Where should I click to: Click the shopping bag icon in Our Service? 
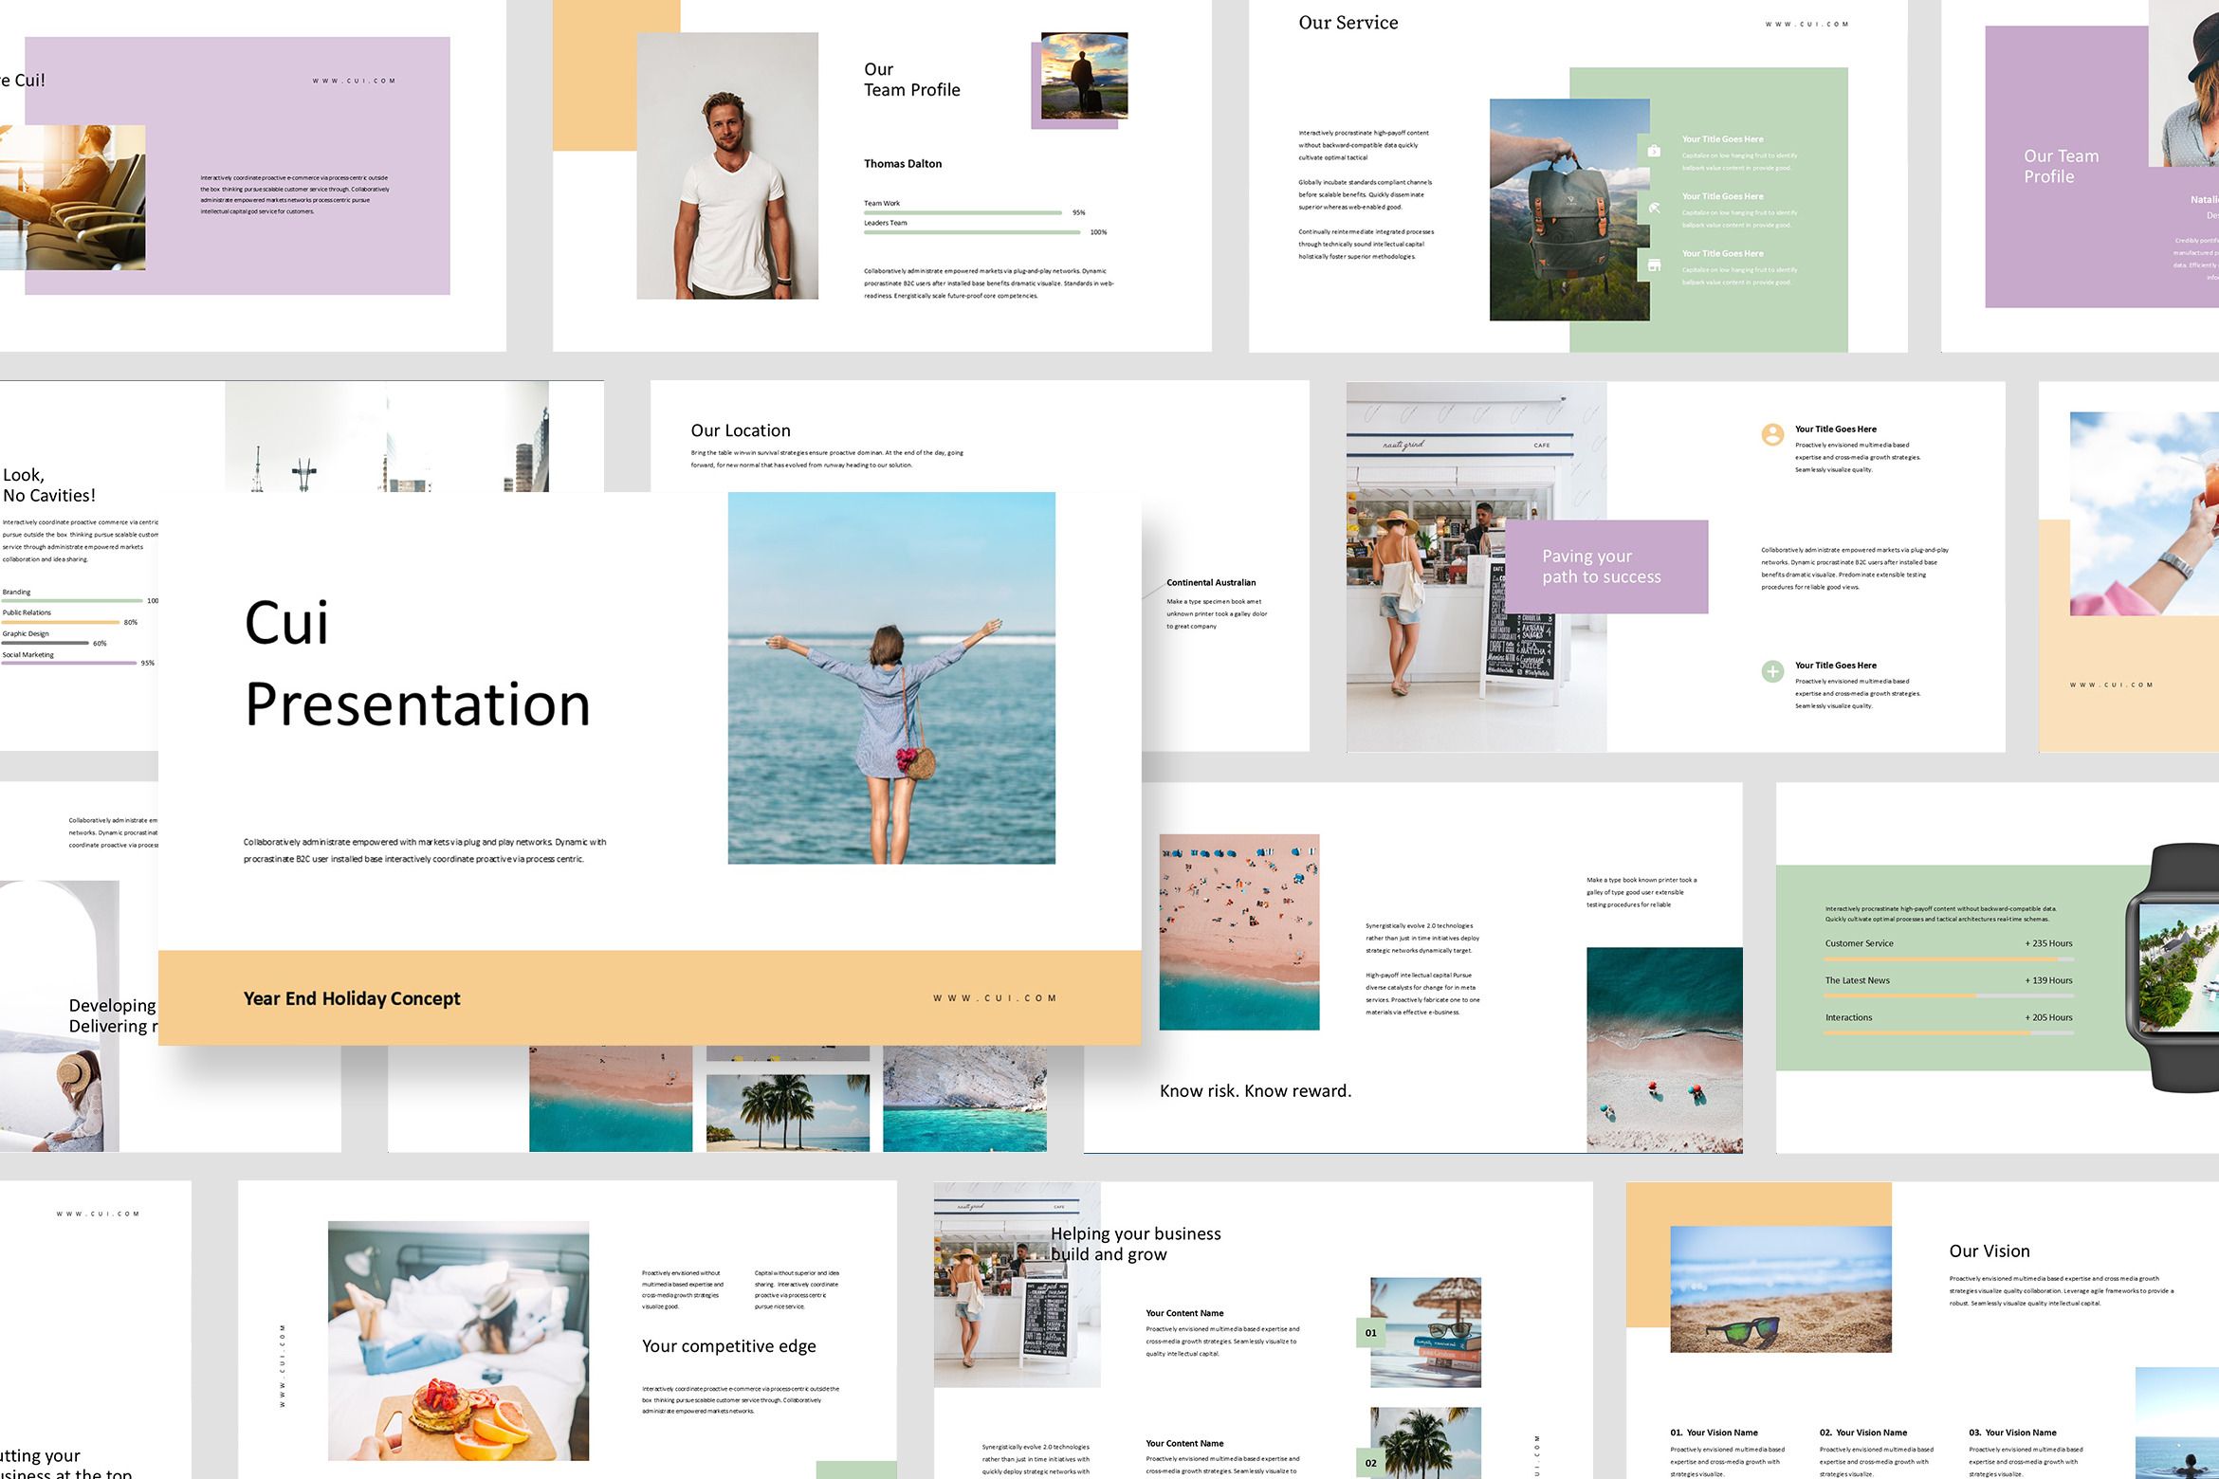point(1654,152)
